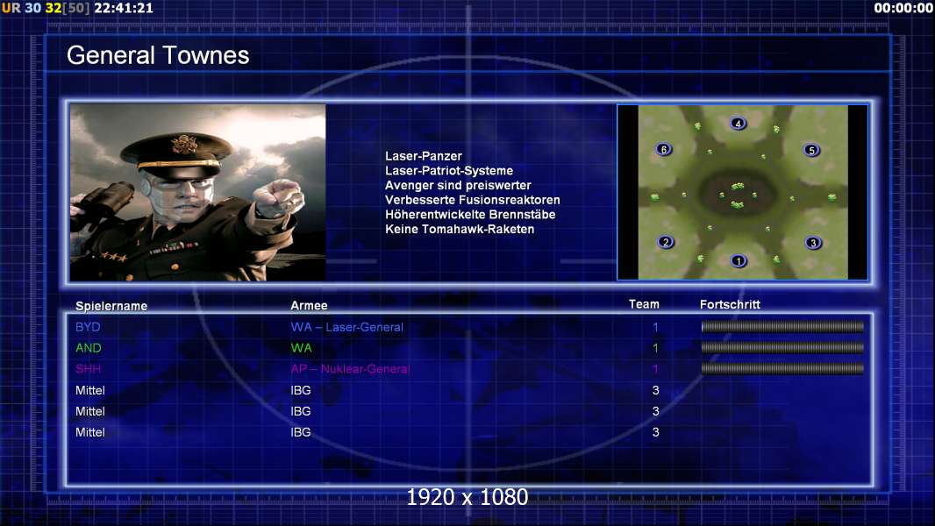Click start position marker 2 on map
Image resolution: width=935 pixels, height=526 pixels.
point(666,242)
